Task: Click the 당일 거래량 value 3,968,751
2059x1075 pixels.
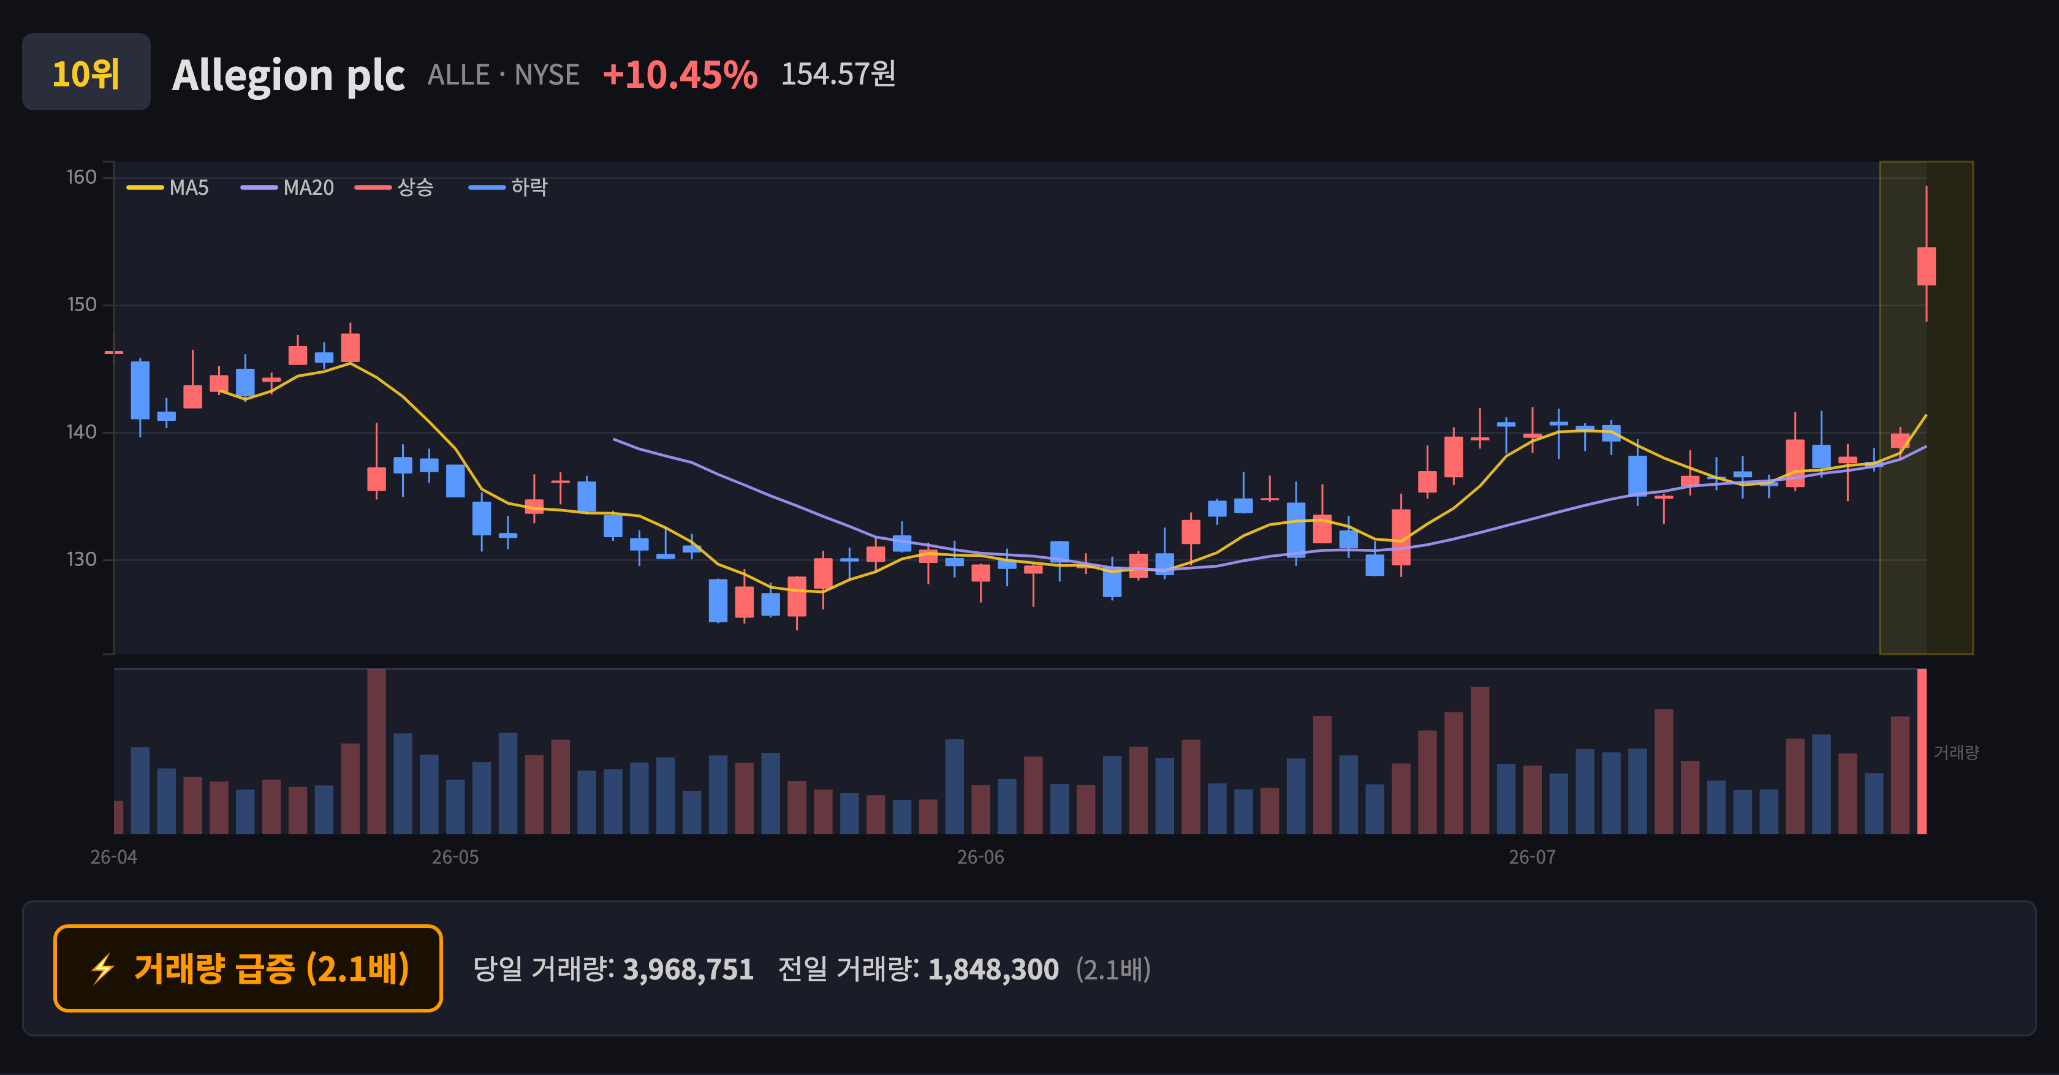Action: [x=688, y=970]
